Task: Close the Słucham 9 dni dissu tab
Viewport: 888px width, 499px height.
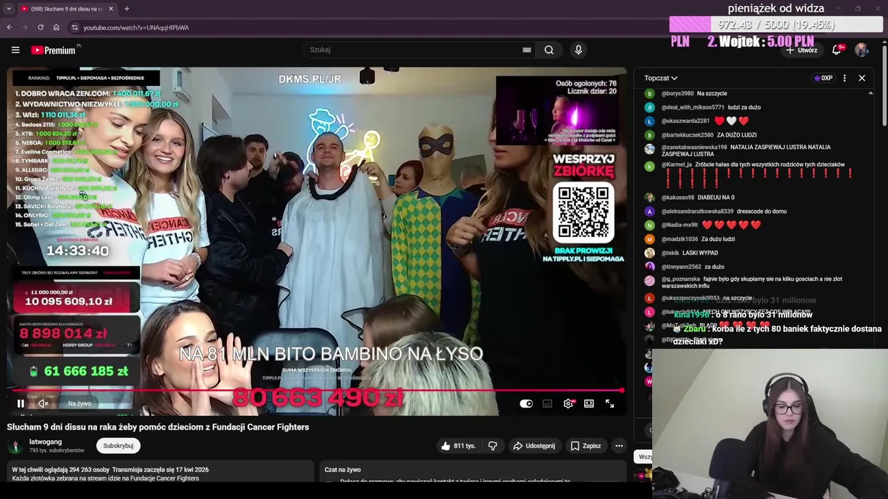Action: click(110, 9)
